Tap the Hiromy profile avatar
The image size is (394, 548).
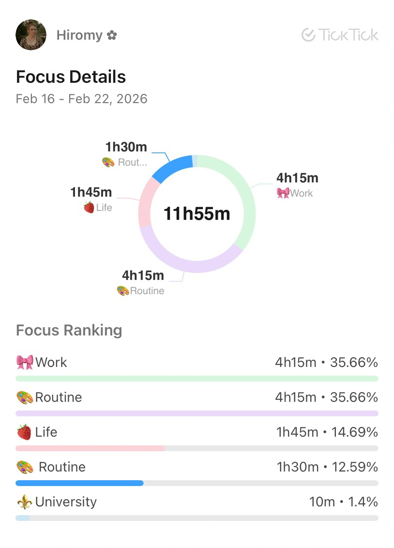[31, 35]
